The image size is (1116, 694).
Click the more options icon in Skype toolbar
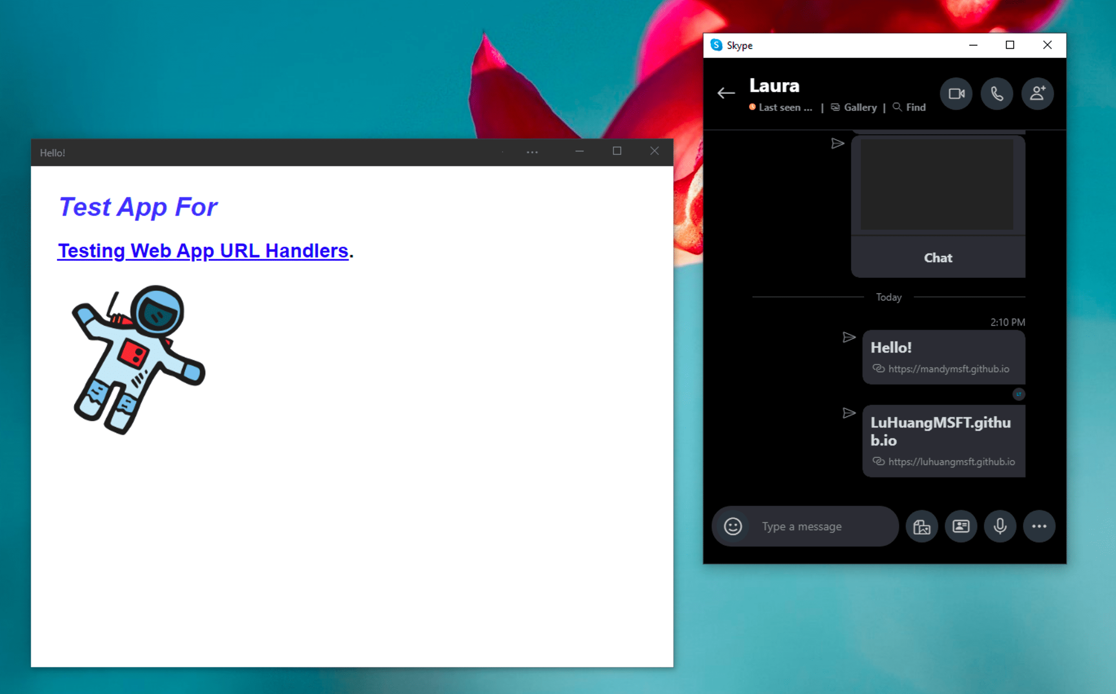click(1039, 526)
